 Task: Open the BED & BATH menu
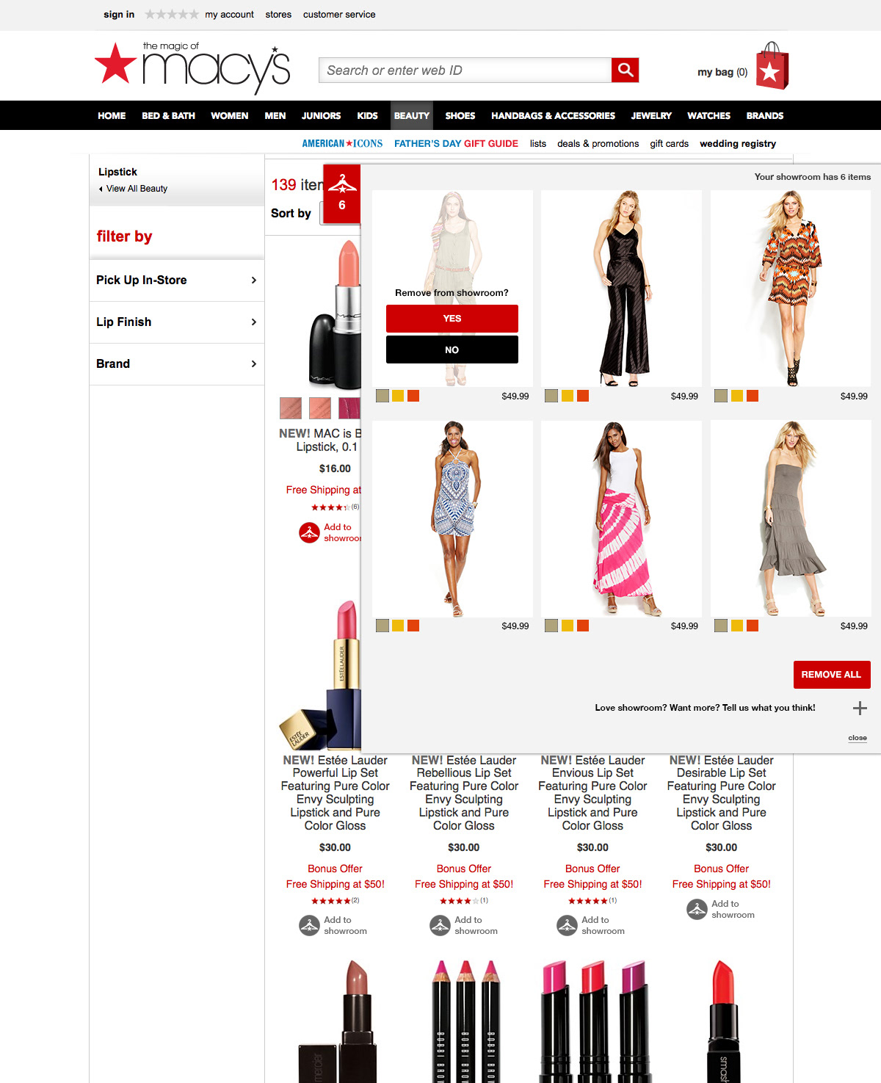[x=168, y=115]
